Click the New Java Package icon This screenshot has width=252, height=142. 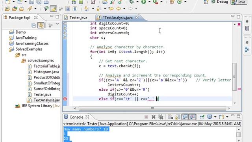pyautogui.click(x=172, y=2)
